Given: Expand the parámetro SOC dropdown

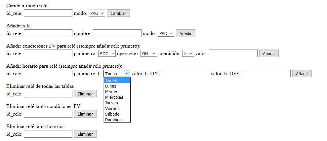Looking at the screenshot, I should [x=107, y=53].
